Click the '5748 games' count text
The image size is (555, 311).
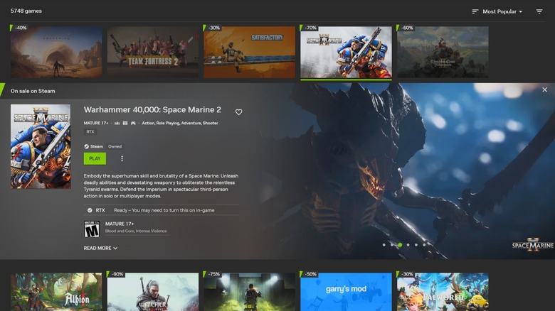(26, 11)
